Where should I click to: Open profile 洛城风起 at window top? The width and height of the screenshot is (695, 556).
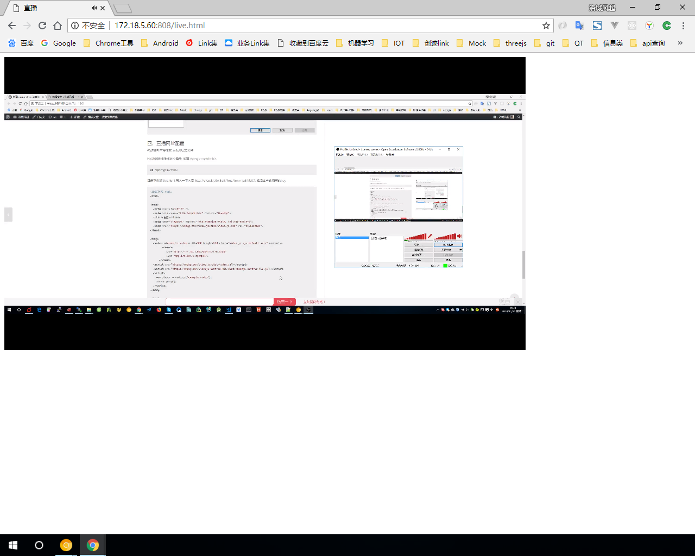tap(602, 8)
